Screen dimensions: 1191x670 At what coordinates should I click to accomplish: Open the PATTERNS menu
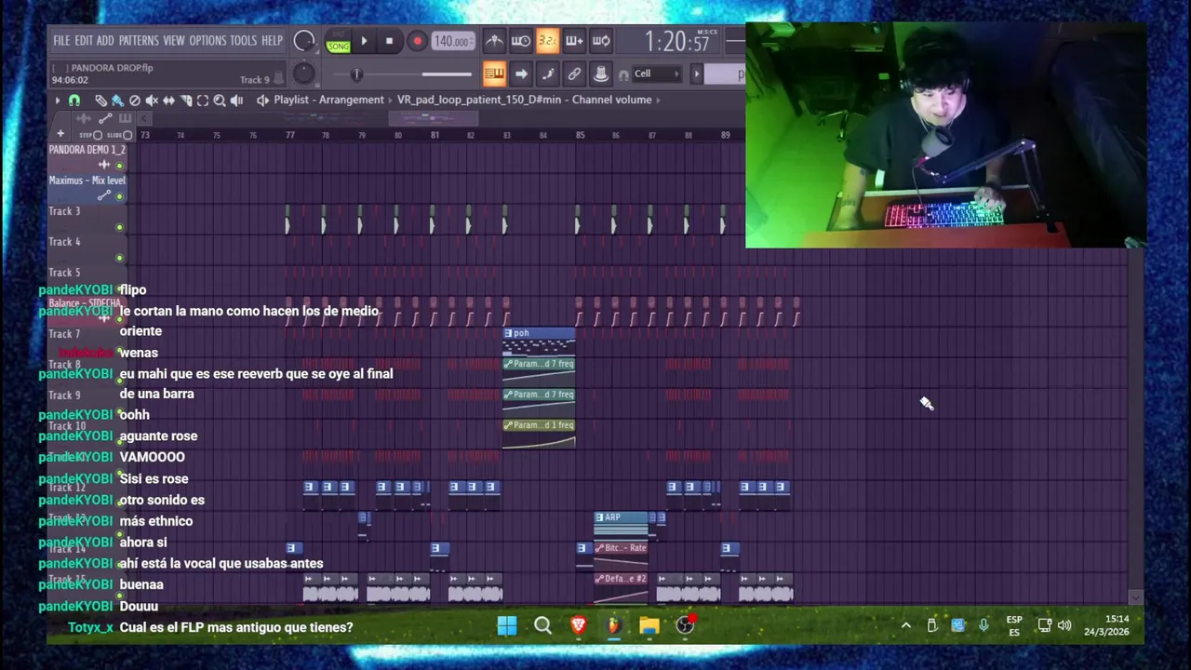click(x=139, y=41)
